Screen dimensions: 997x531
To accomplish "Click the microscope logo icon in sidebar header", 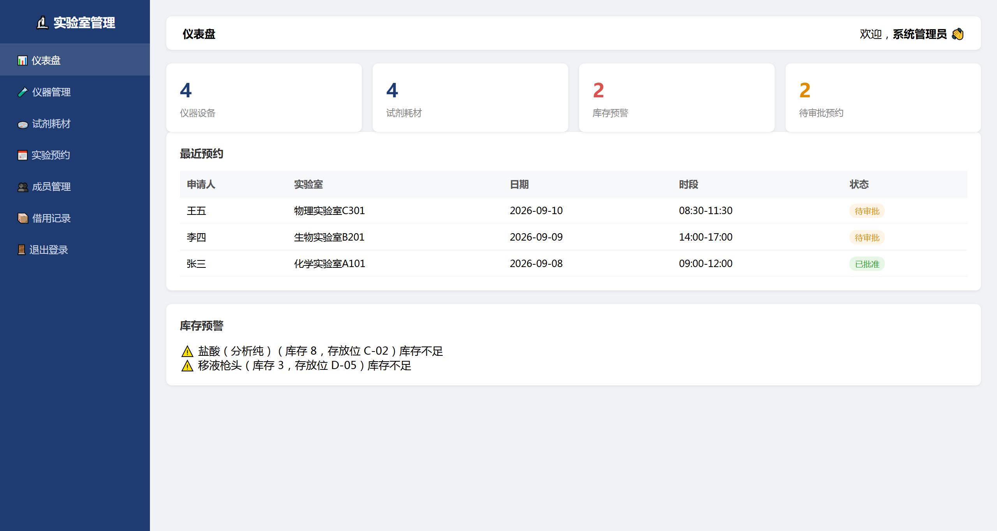I will pyautogui.click(x=42, y=23).
